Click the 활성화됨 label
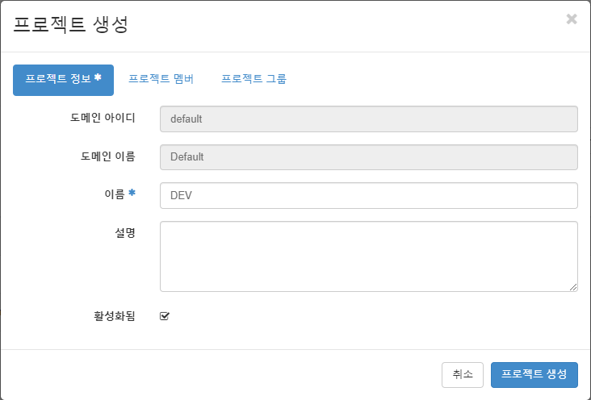This screenshot has height=400, width=591. point(115,316)
